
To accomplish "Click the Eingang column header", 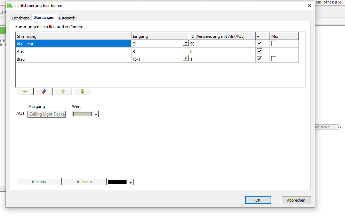I will click(x=160, y=36).
